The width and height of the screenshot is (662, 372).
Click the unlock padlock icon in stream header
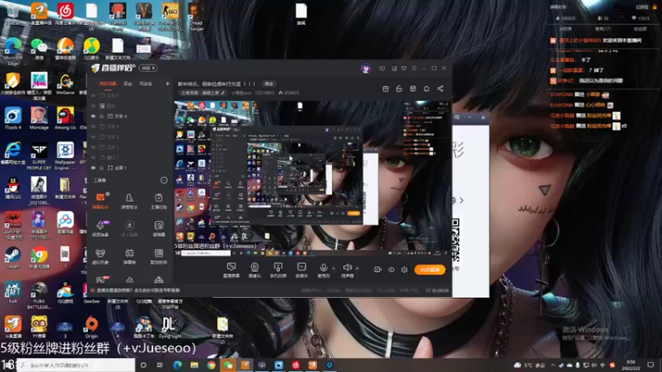click(x=399, y=88)
